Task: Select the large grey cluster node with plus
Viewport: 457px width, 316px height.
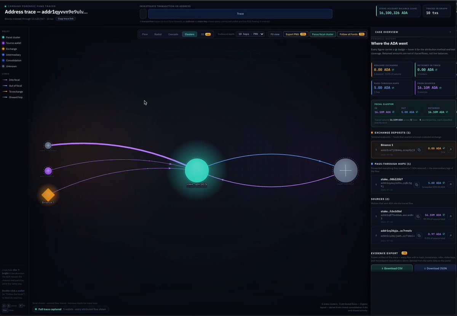Action: [345, 170]
